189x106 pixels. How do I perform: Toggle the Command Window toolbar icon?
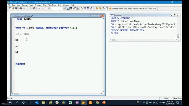pyautogui.click(x=68, y=9)
